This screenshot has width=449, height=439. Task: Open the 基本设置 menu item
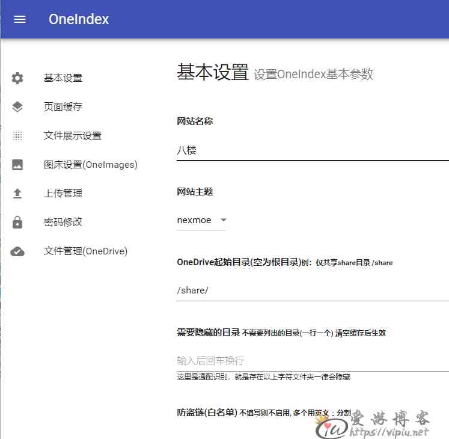click(63, 78)
